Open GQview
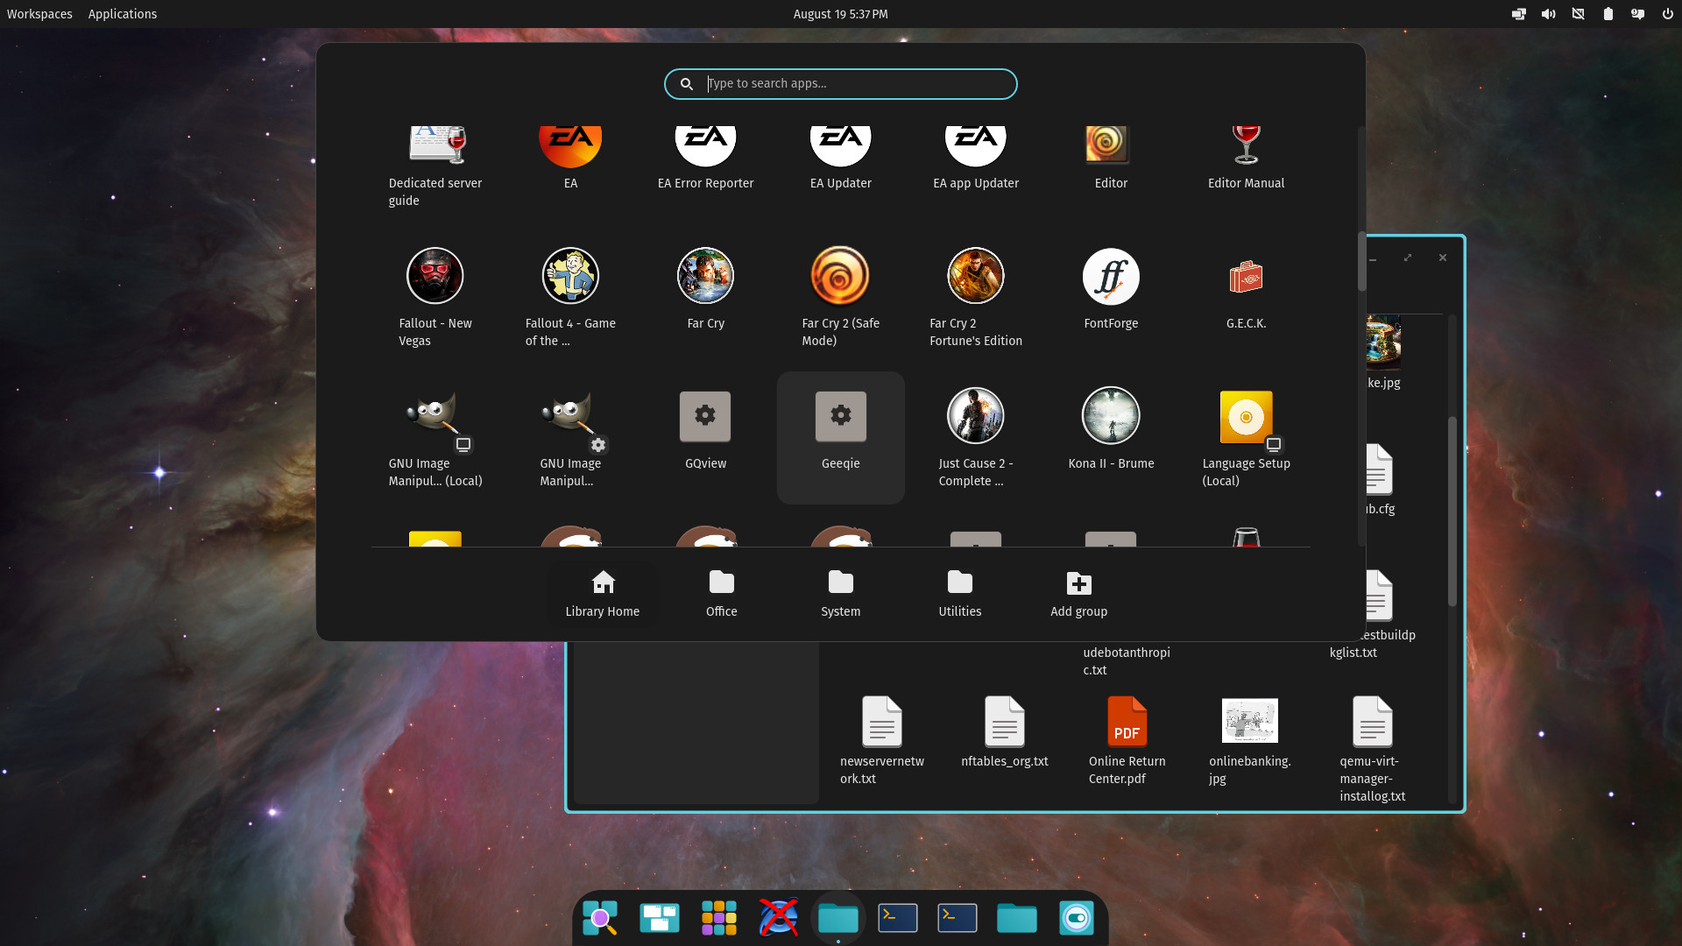Image resolution: width=1682 pixels, height=946 pixels. point(705,429)
